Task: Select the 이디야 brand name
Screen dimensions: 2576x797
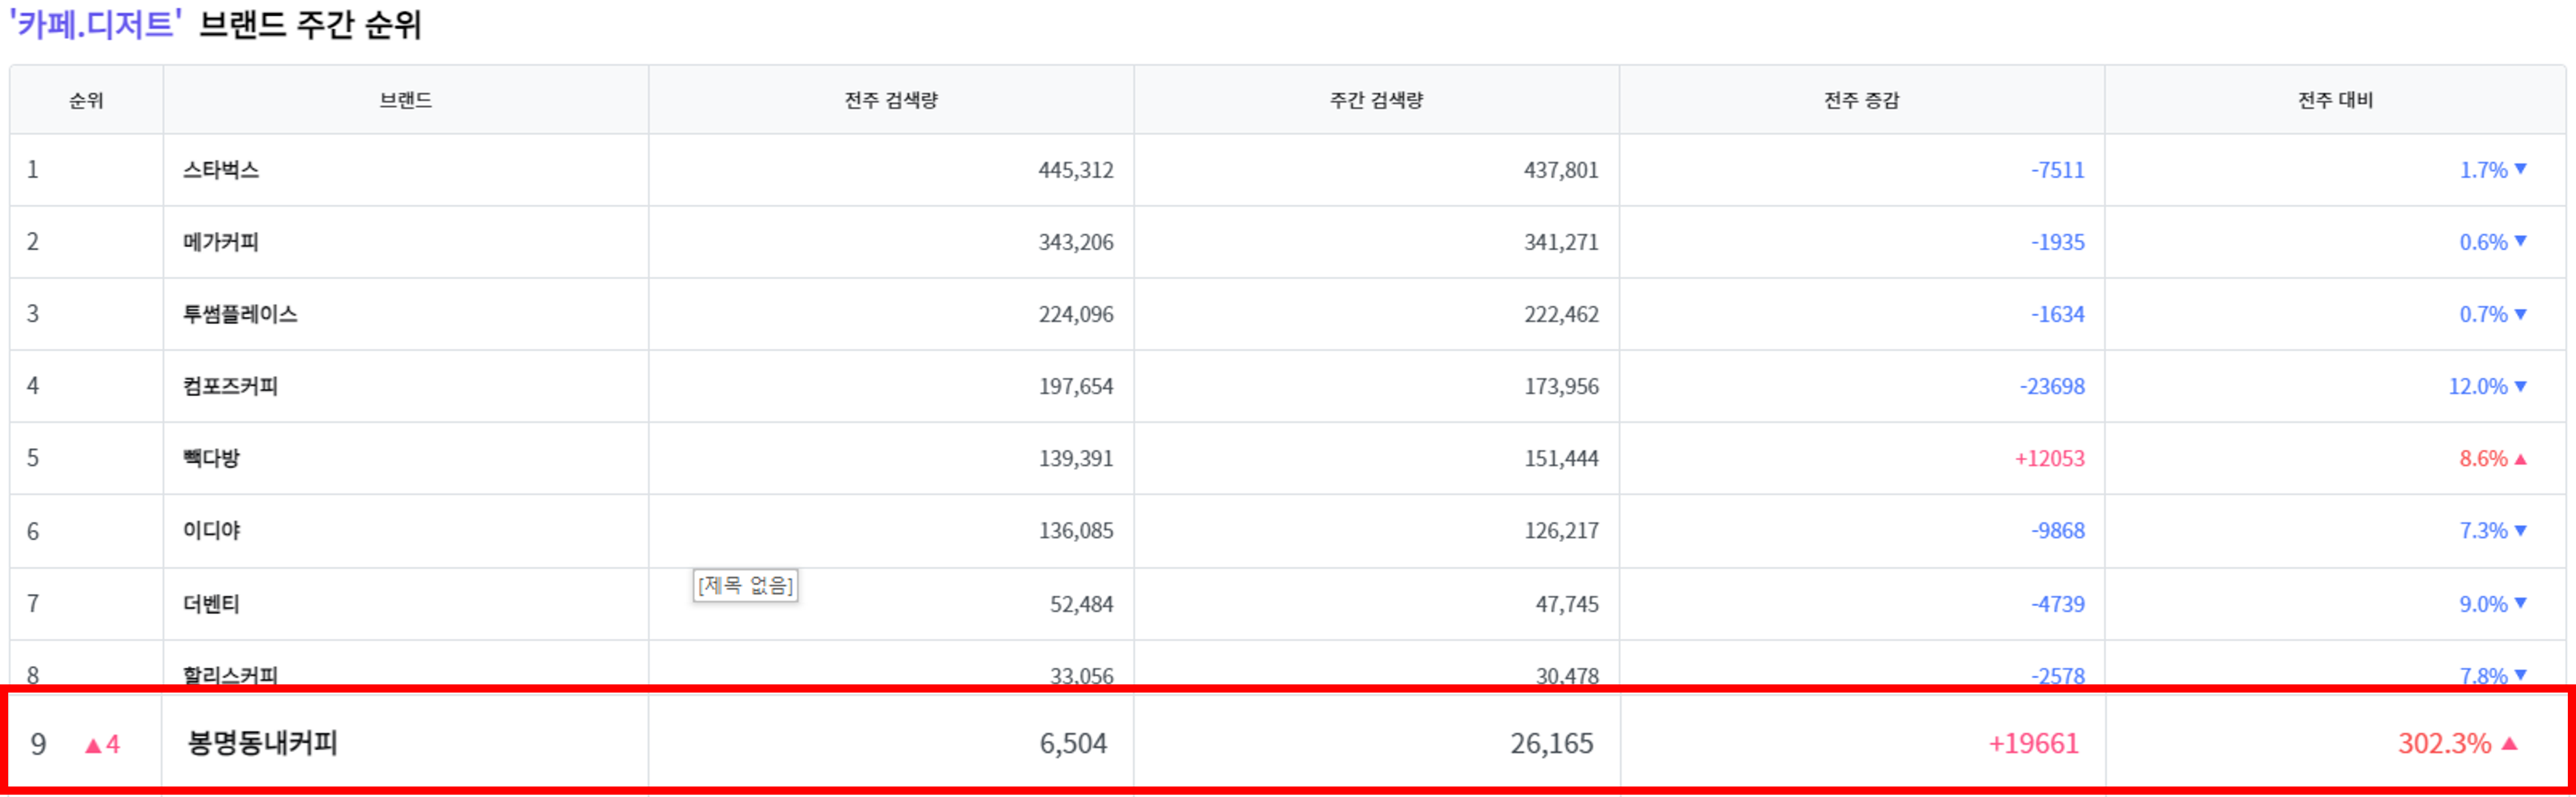Action: (x=211, y=530)
